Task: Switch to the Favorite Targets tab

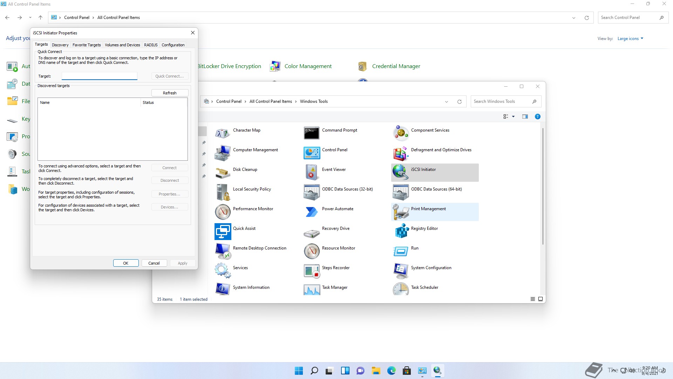Action: [x=87, y=45]
